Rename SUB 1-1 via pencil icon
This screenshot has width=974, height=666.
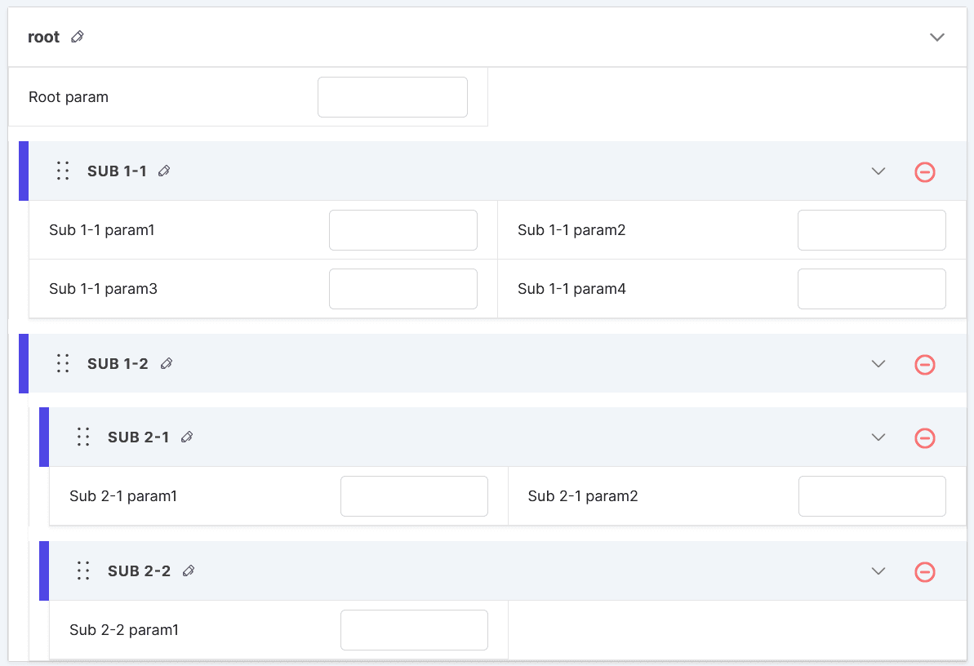coord(164,171)
